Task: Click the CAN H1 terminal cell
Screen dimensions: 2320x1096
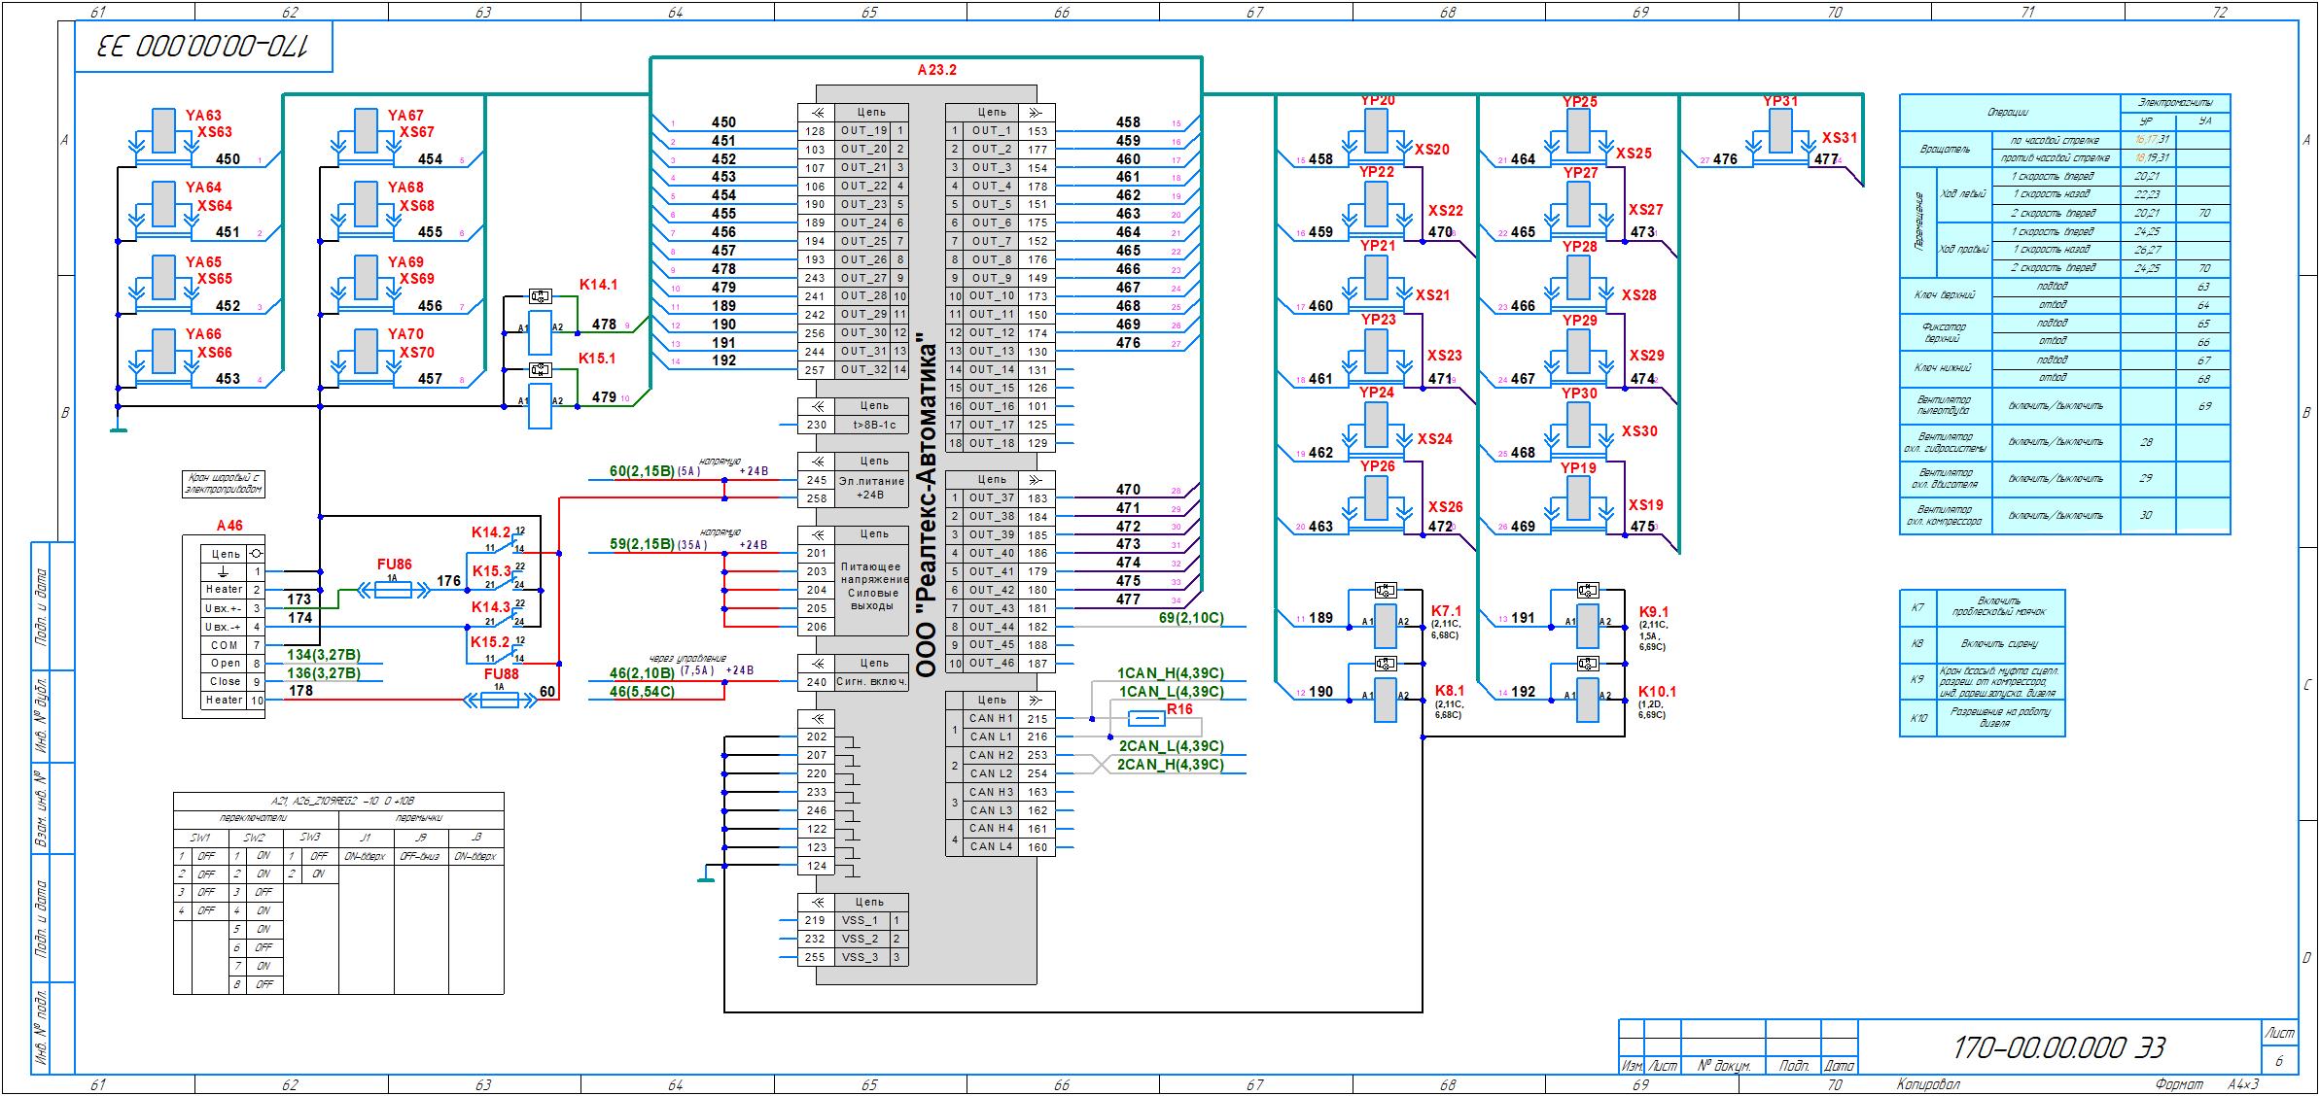Action: [991, 719]
